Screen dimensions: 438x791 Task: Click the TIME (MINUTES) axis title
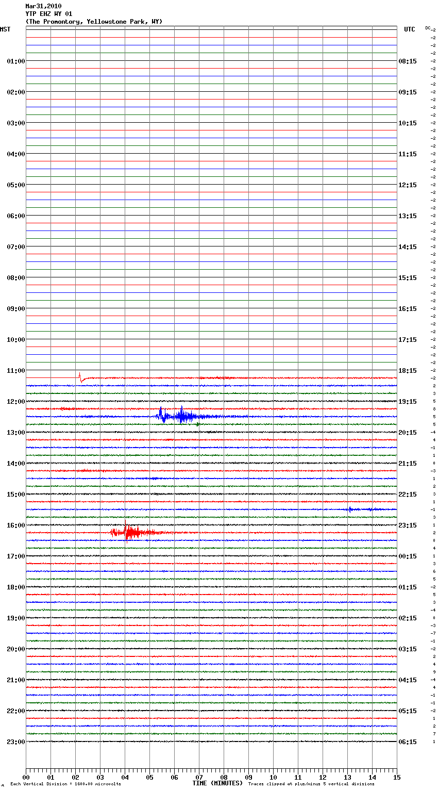[217, 783]
